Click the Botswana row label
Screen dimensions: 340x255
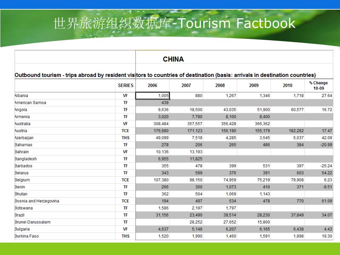24,208
